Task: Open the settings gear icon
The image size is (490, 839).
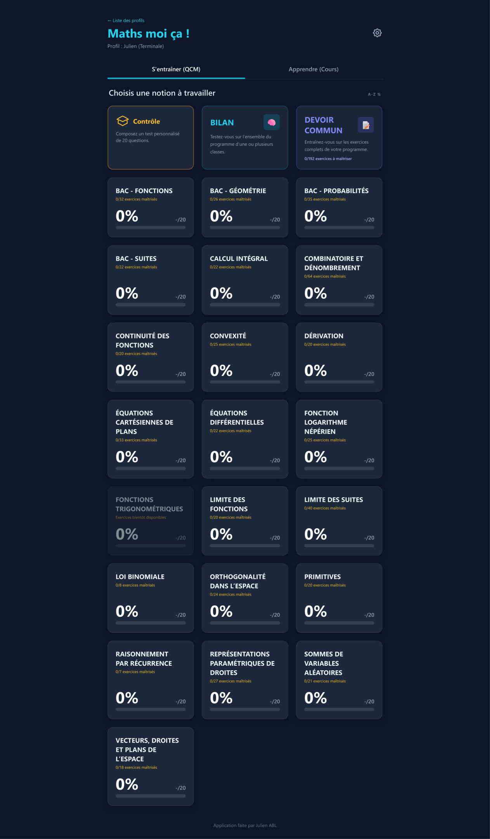Action: [377, 33]
